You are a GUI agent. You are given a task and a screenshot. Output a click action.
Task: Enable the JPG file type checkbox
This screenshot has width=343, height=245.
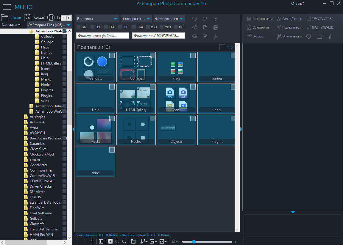(x=93, y=27)
